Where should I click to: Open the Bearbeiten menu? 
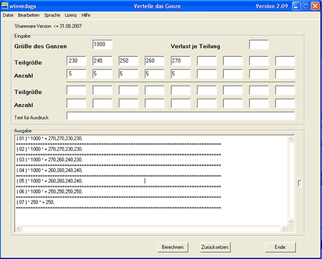pyautogui.click(x=29, y=15)
